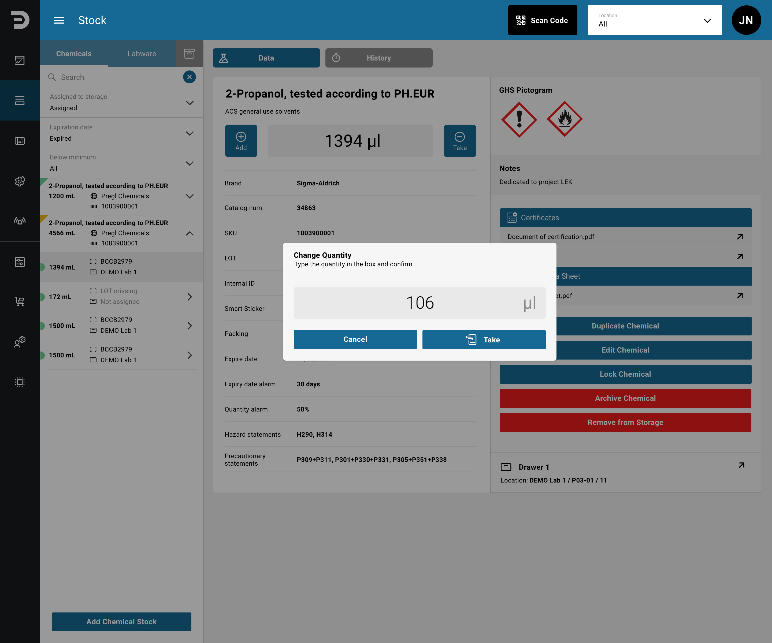This screenshot has width=772, height=643.
Task: Open the alarm sensor sidebar icon
Action: (x=20, y=221)
